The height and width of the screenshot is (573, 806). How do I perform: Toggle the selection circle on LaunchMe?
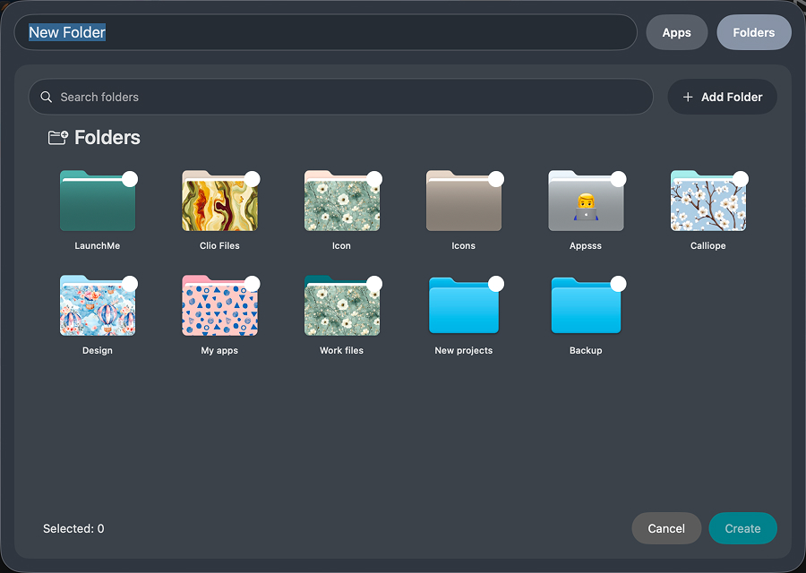[x=132, y=177]
